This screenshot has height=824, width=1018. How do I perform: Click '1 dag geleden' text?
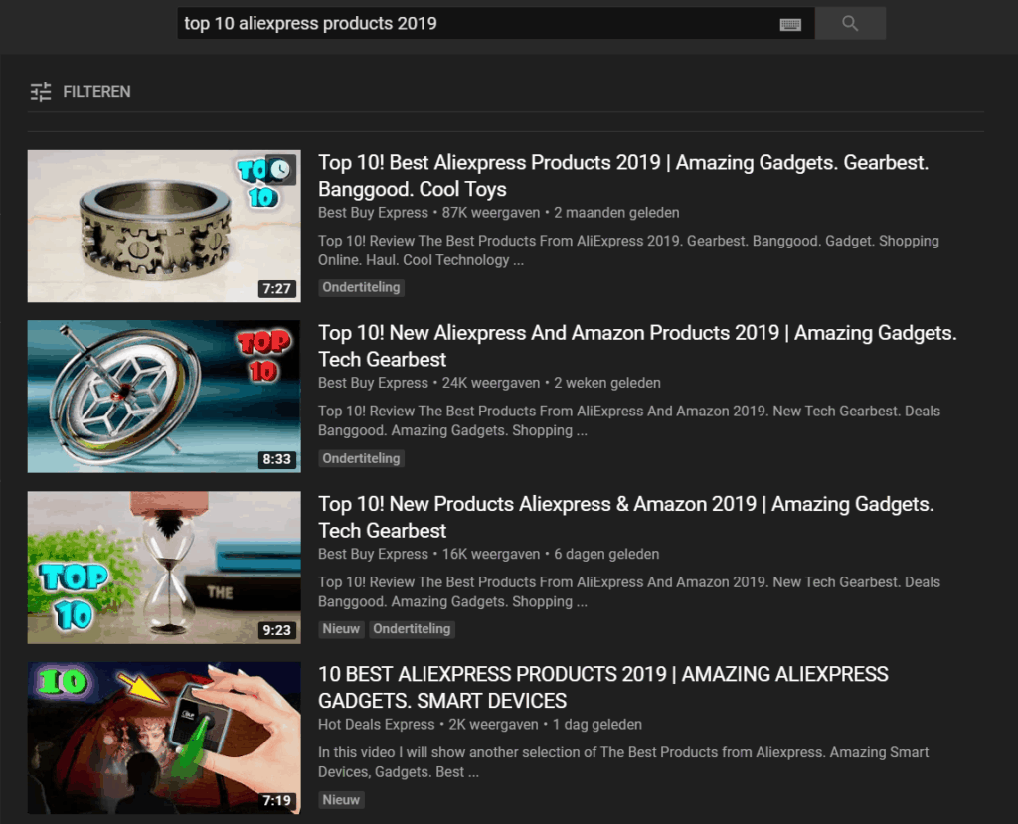point(597,724)
